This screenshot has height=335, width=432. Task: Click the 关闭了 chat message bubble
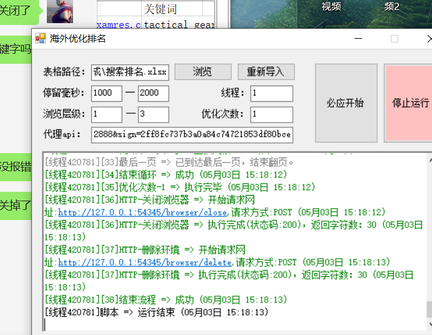pos(19,11)
